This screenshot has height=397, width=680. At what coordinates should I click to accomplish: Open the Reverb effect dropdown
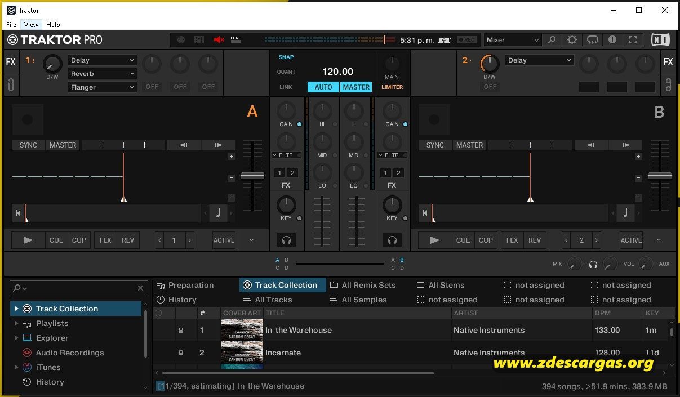103,74
